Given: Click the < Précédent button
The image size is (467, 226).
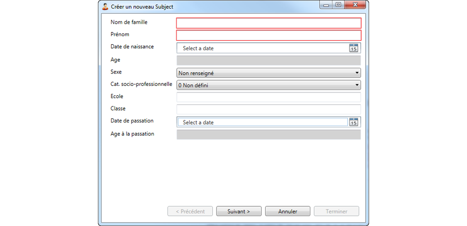Looking at the screenshot, I should (190, 211).
